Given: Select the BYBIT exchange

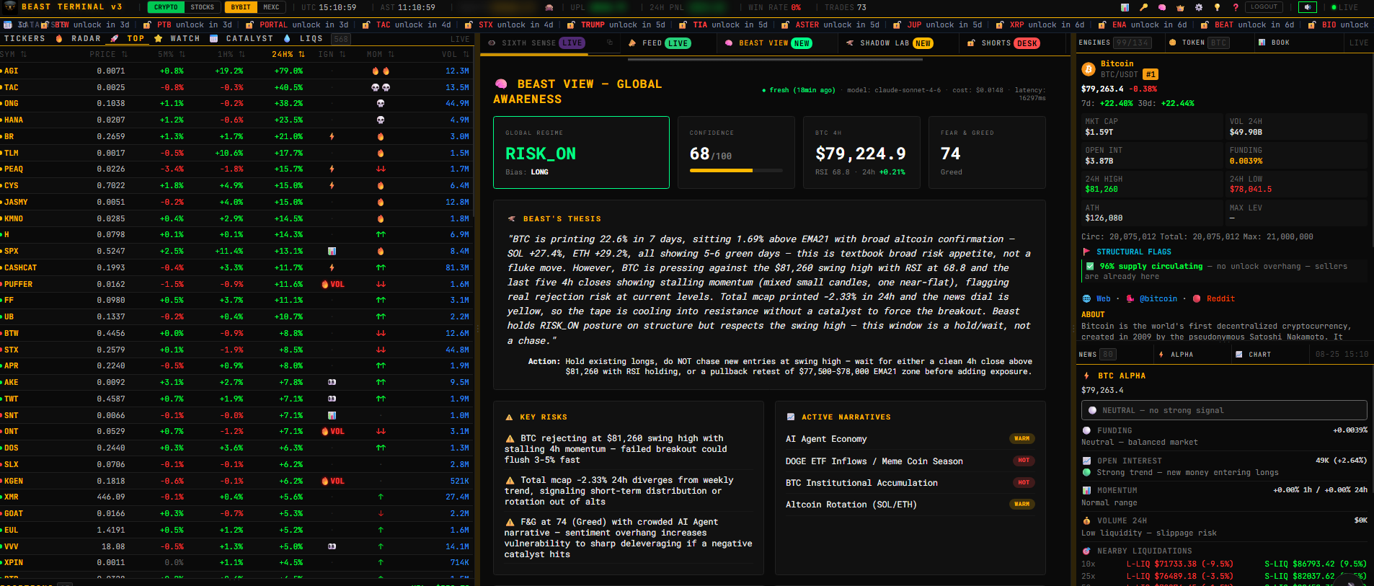Looking at the screenshot, I should coord(241,7).
